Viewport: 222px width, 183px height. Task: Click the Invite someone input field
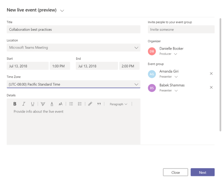181,30
